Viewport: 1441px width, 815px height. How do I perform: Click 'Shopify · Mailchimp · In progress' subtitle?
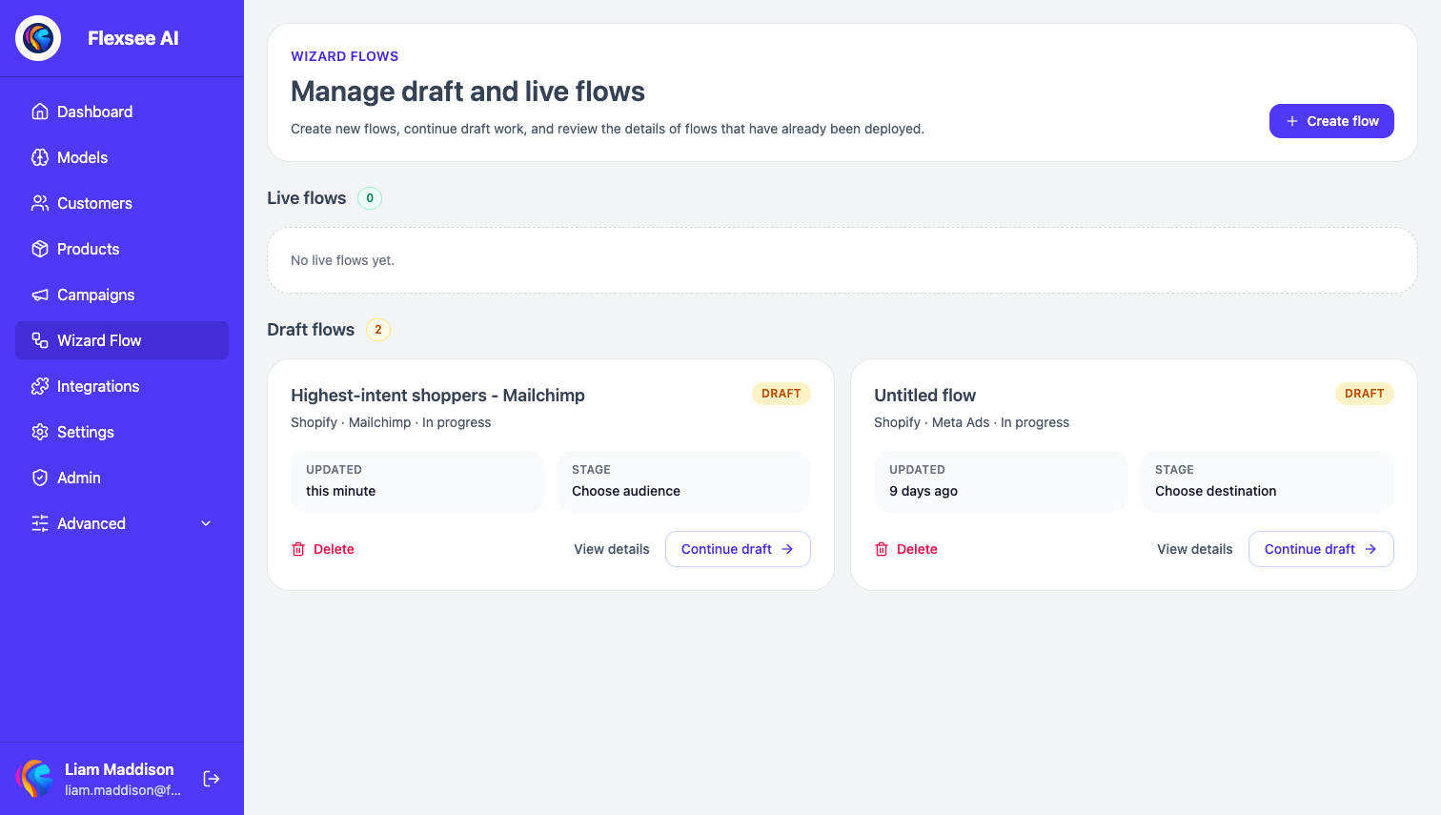click(x=391, y=422)
